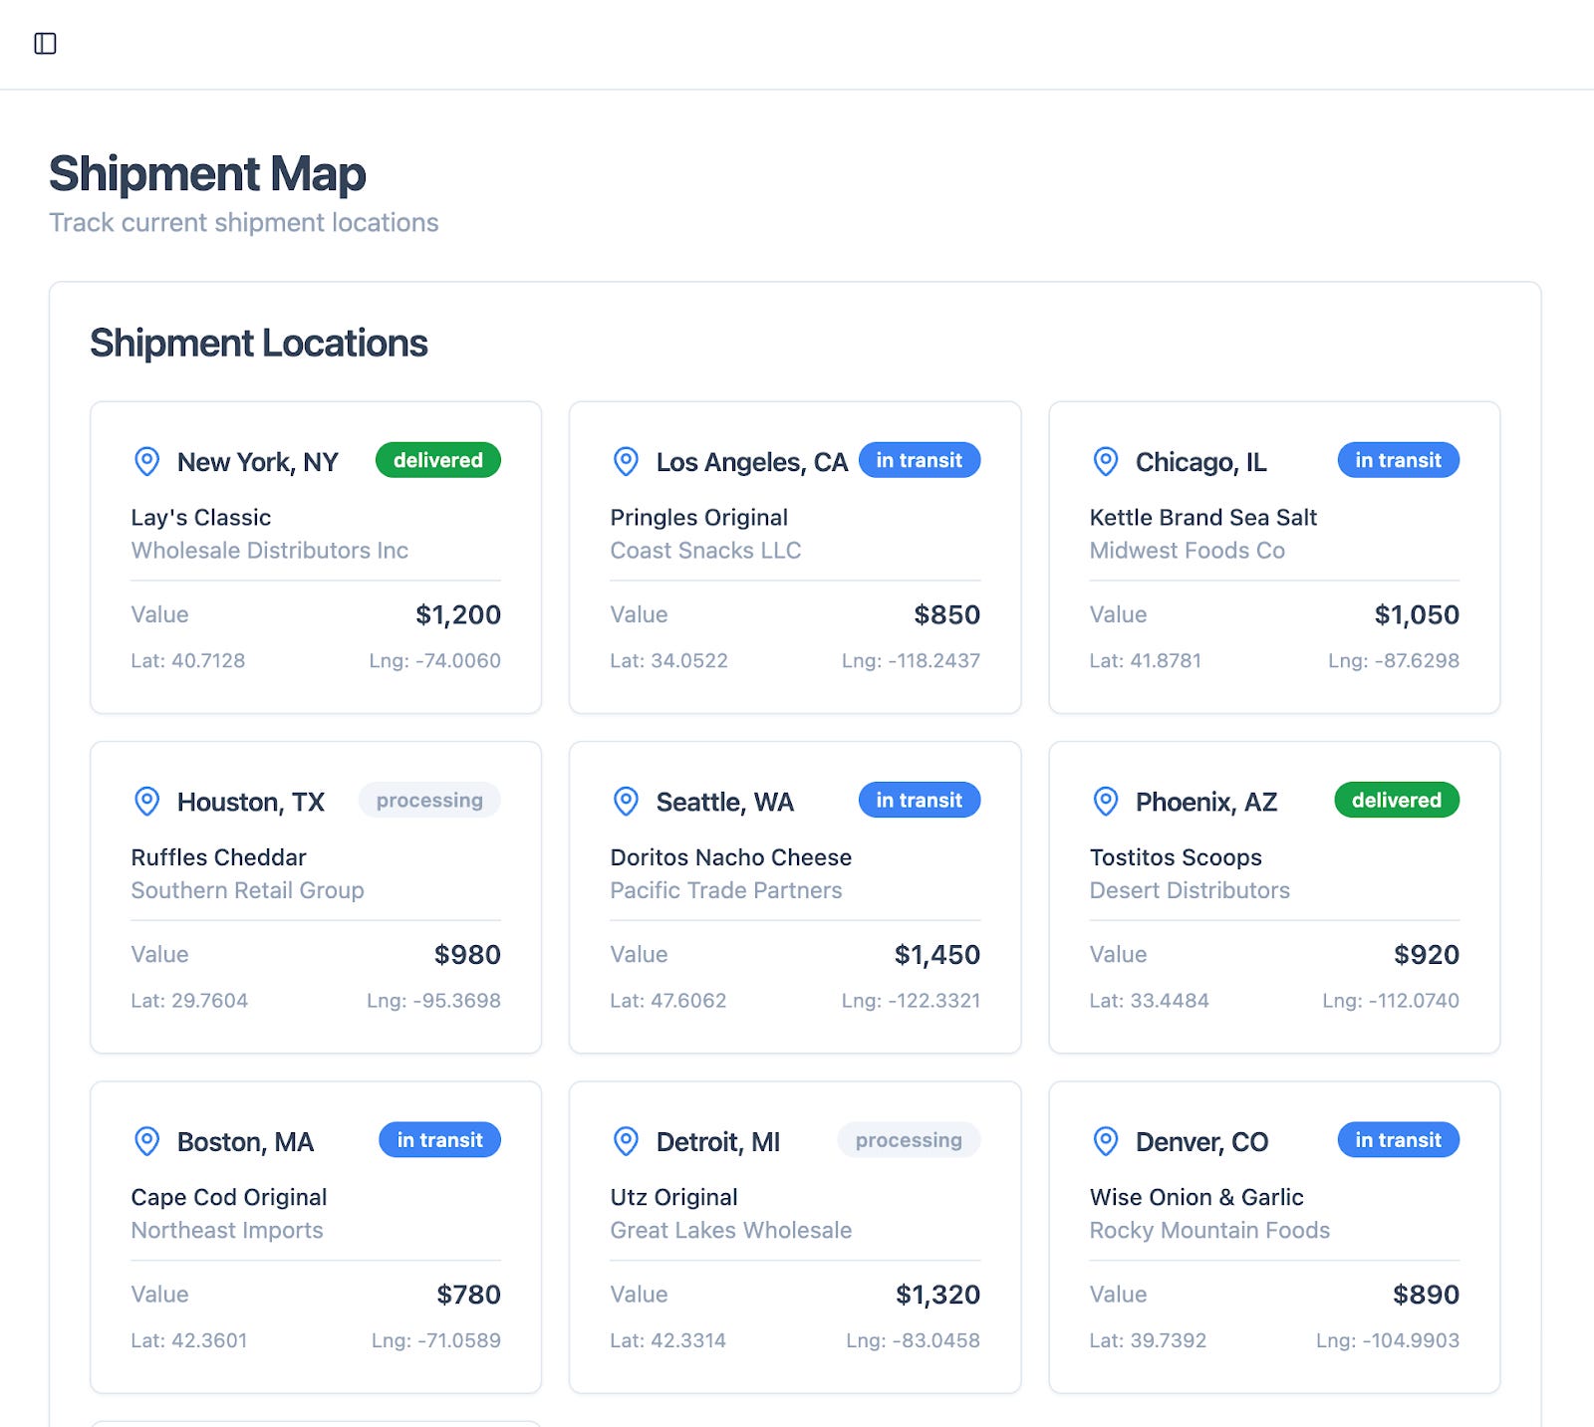Select the Los Angeles, CA title

coord(752,462)
